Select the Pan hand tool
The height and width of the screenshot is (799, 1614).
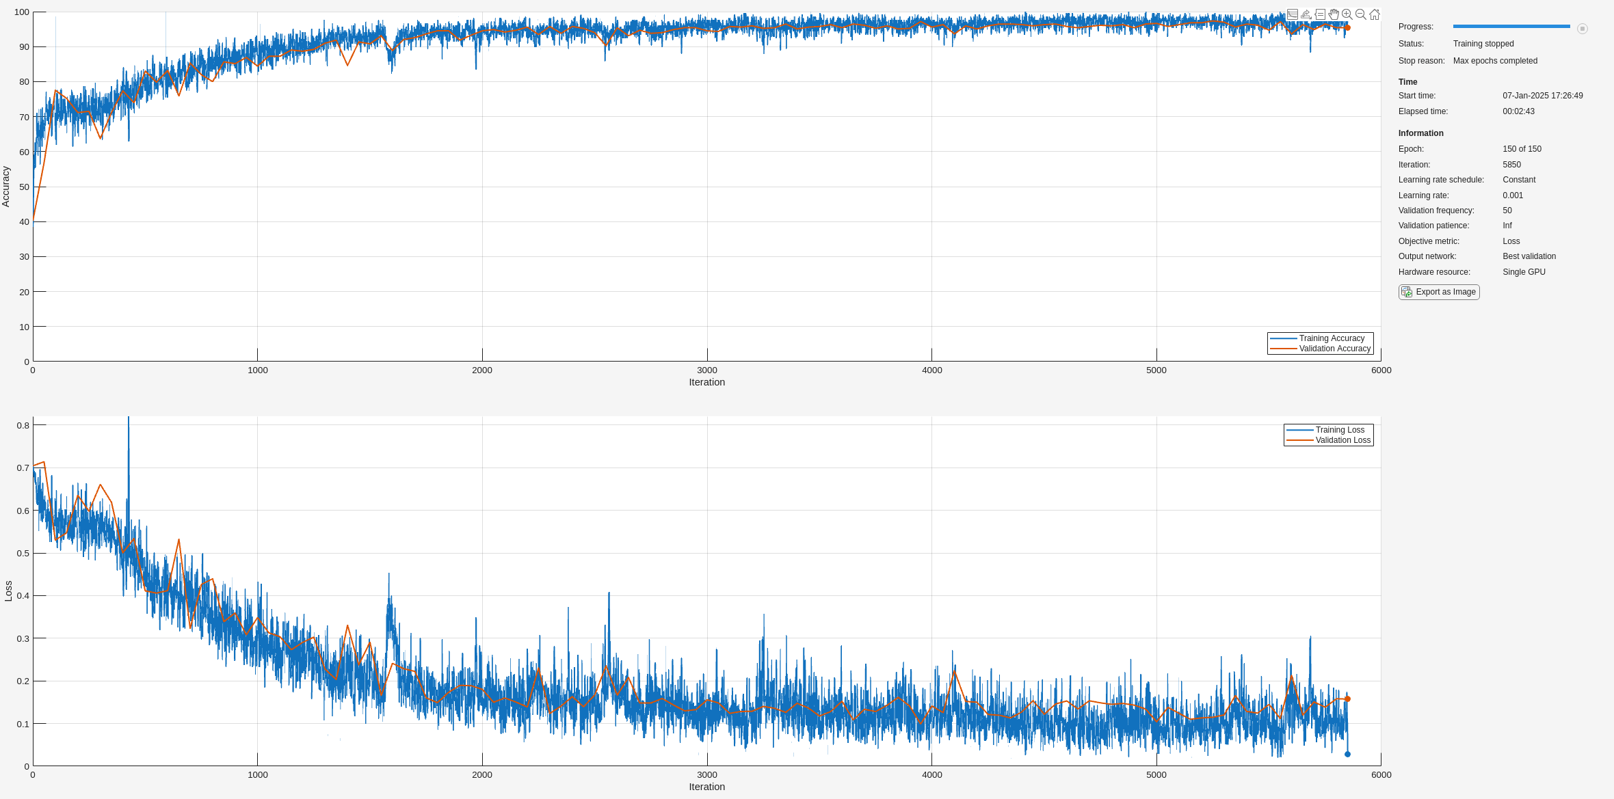[x=1334, y=14]
